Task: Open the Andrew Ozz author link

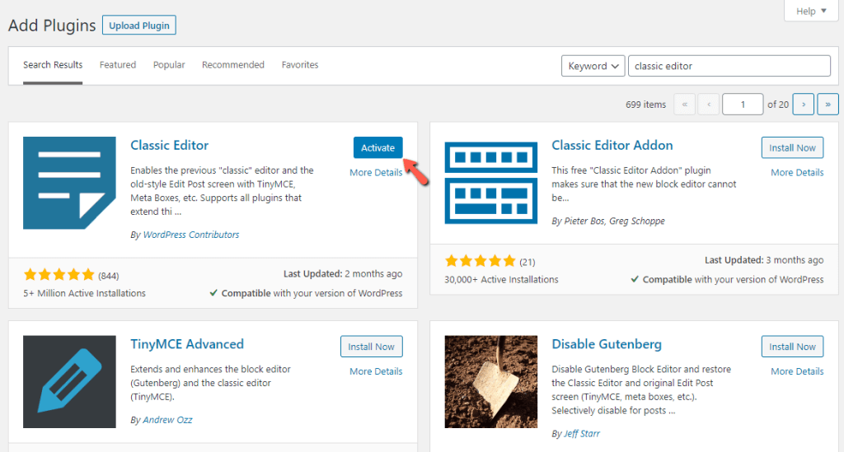Action: [x=167, y=420]
